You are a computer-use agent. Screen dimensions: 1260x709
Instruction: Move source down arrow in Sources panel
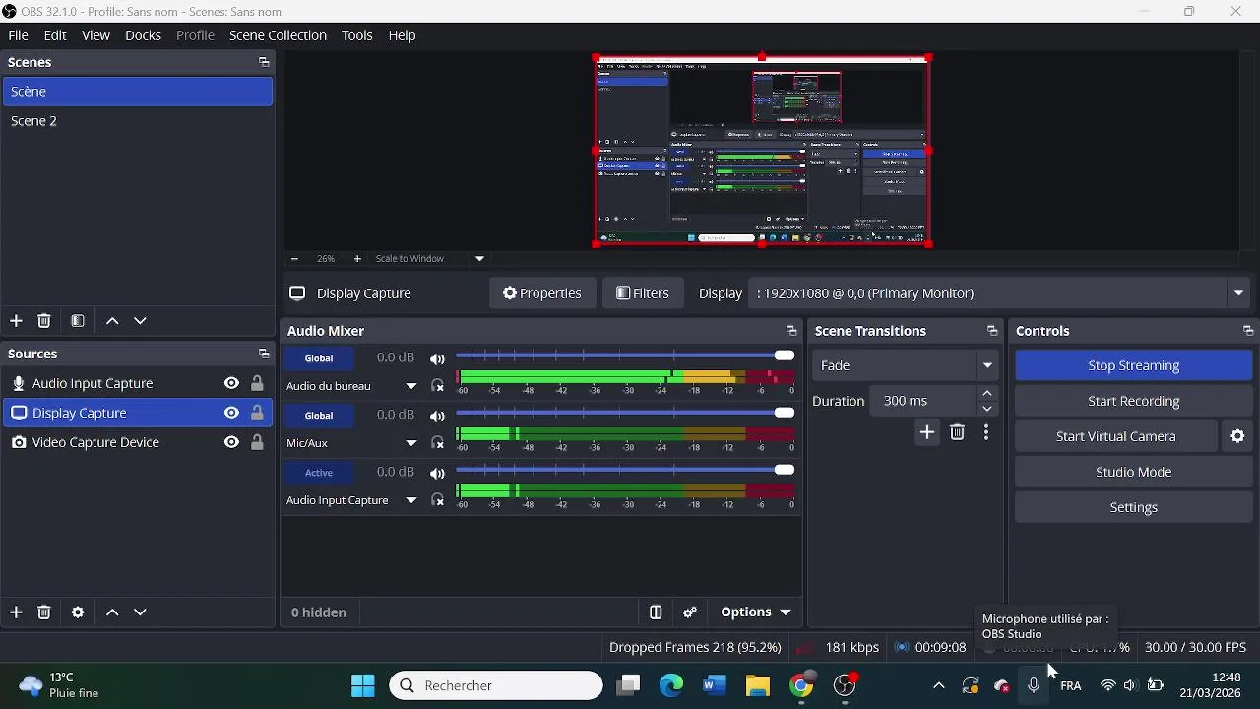141,612
